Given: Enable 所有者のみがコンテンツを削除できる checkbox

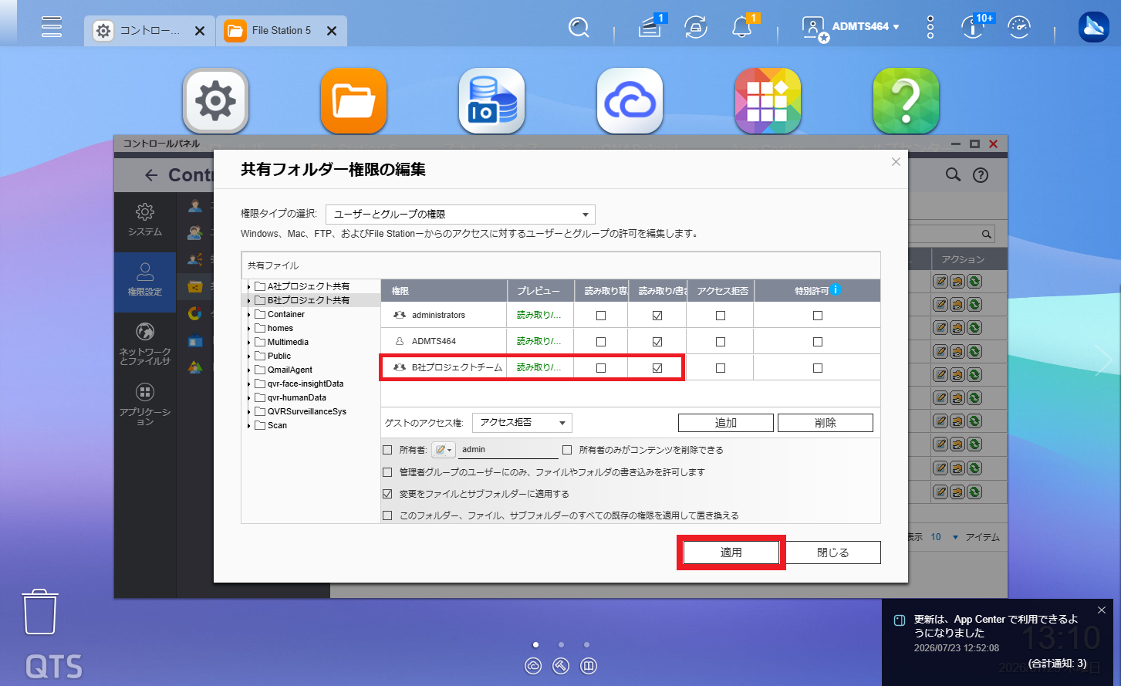Looking at the screenshot, I should tap(567, 450).
